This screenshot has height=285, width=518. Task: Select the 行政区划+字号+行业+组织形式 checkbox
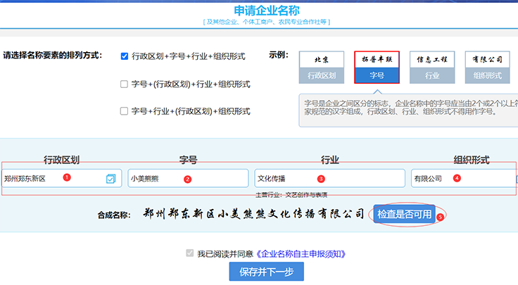coord(125,56)
